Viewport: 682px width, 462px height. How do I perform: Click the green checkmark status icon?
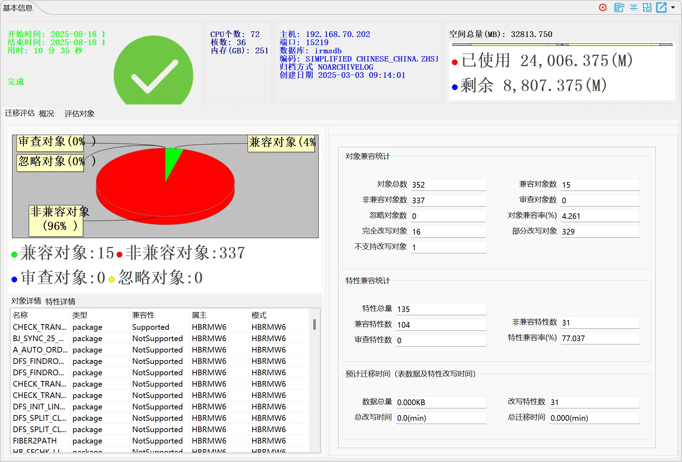tap(153, 73)
